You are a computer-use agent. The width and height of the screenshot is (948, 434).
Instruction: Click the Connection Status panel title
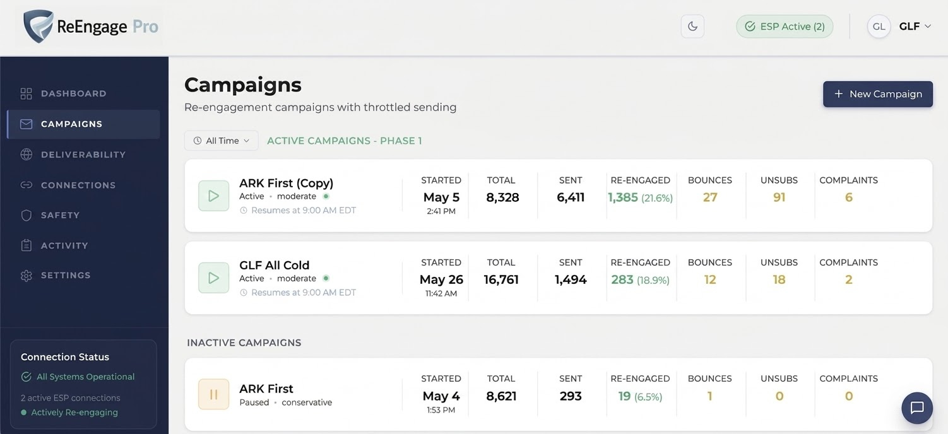click(x=65, y=357)
